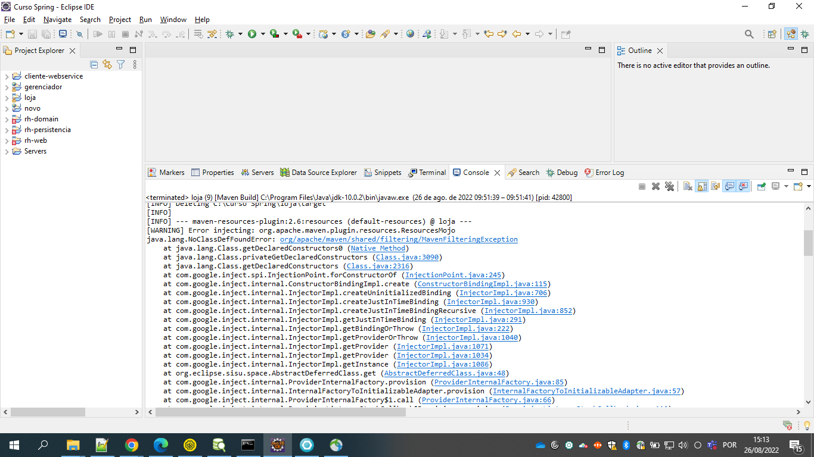Expand the Servers folder node

pyautogui.click(x=7, y=151)
